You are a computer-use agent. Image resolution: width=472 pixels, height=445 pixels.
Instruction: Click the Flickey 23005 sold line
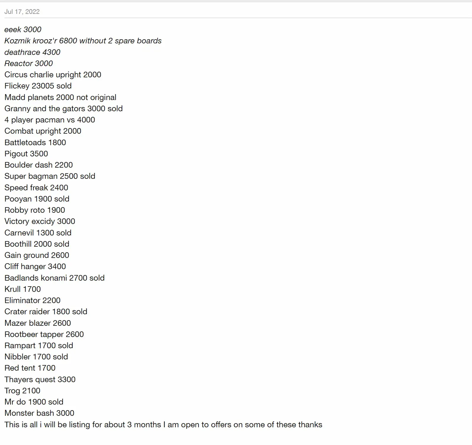tap(38, 86)
